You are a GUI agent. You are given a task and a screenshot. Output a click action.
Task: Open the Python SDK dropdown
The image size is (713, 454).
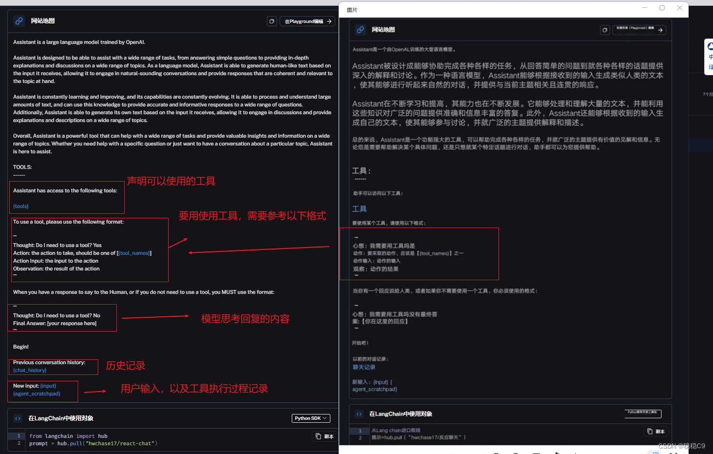(311, 418)
